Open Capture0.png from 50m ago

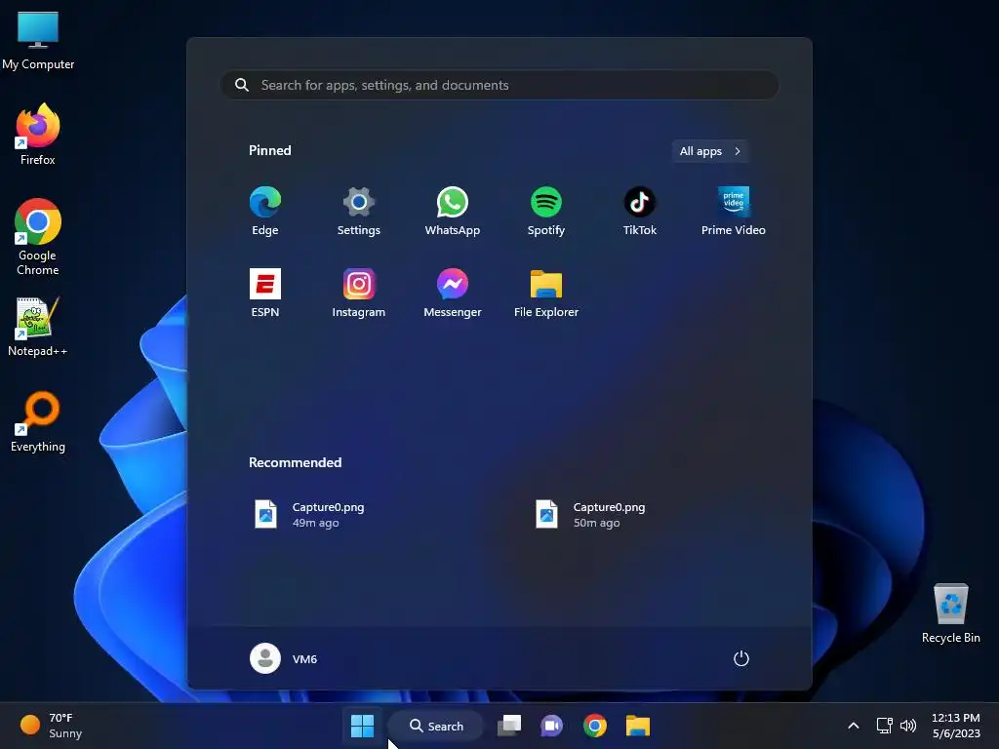590,515
